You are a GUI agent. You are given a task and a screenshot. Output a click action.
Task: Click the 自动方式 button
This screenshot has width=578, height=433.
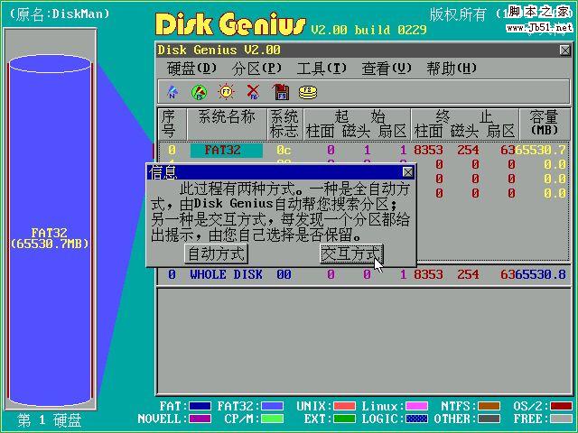click(216, 253)
